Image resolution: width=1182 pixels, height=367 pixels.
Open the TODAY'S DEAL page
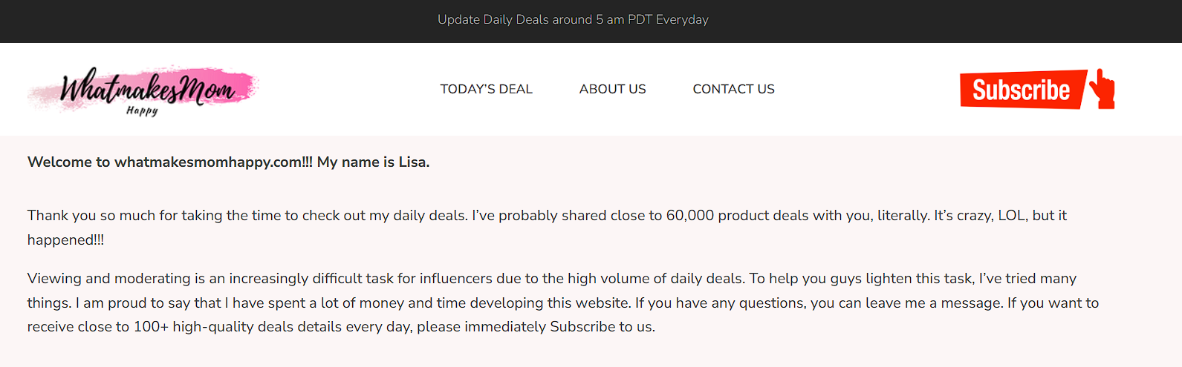(486, 89)
